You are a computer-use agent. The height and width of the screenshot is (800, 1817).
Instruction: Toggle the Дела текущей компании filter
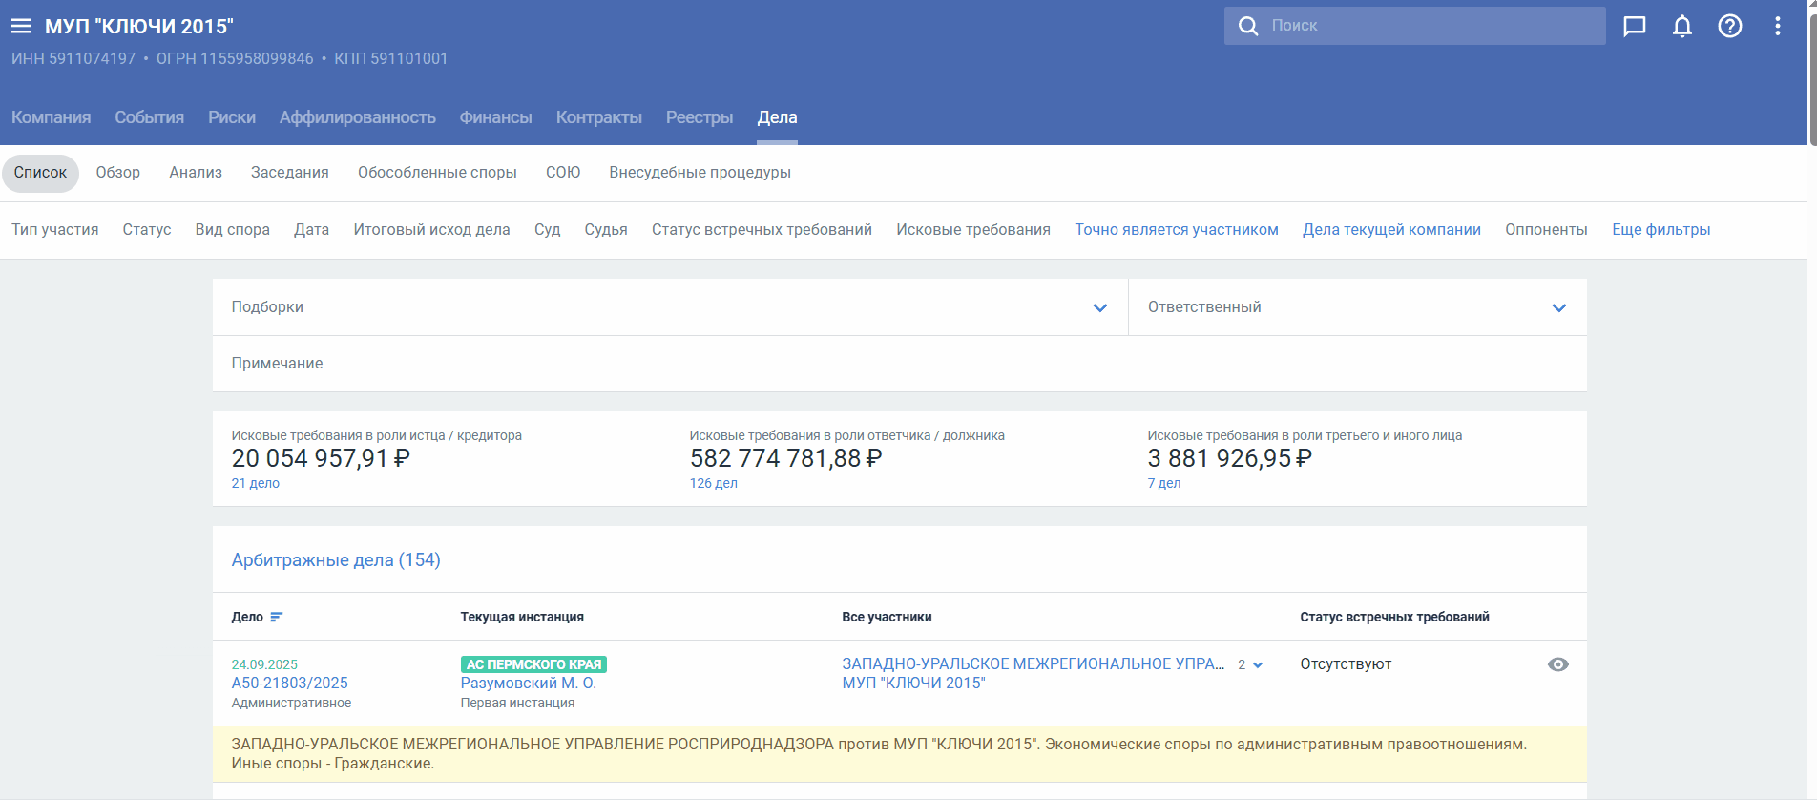[1391, 230]
